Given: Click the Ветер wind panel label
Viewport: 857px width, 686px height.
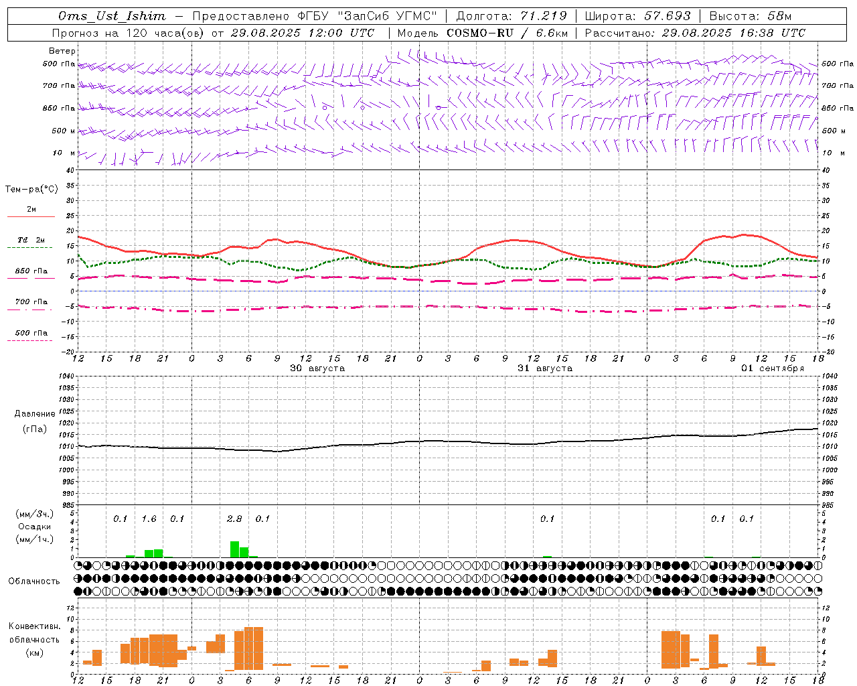Looking at the screenshot, I should pos(62,51).
